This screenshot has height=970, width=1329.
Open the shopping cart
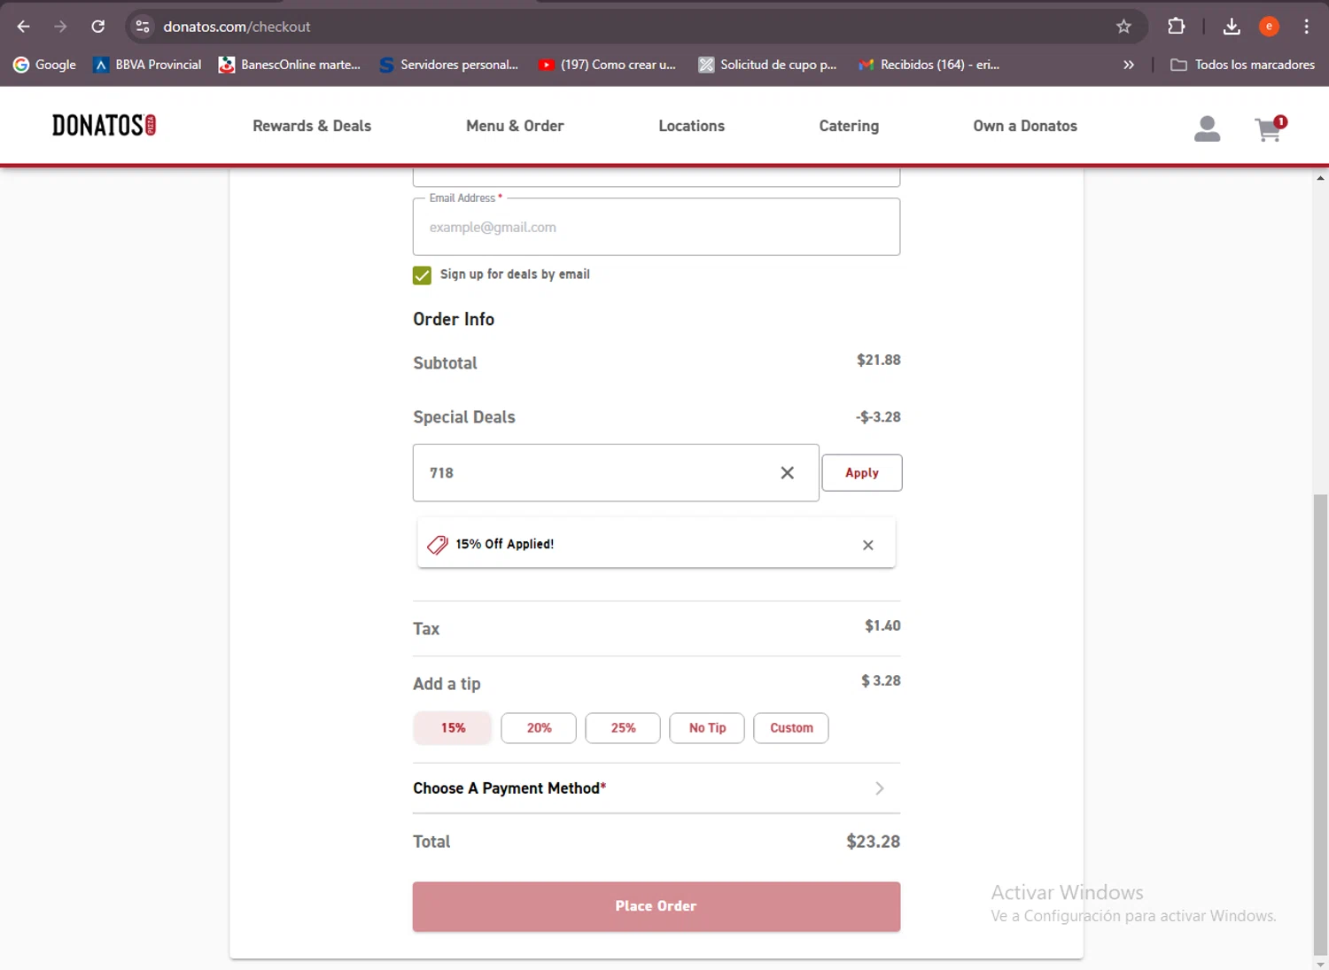click(1271, 129)
